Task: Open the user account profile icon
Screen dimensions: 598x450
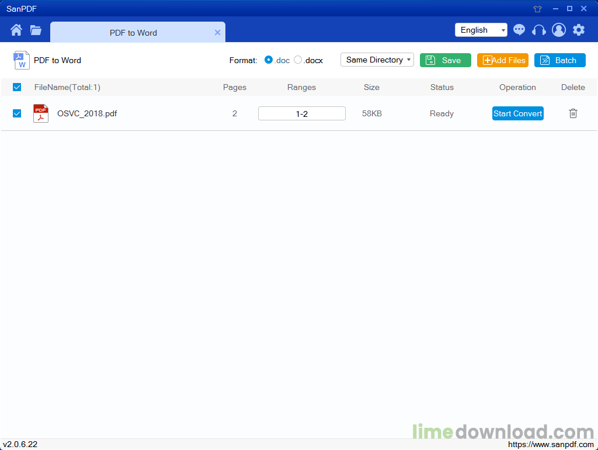Action: coord(559,30)
